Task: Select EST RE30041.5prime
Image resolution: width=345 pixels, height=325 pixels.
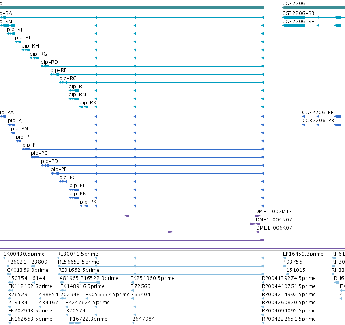Action: [77, 254]
